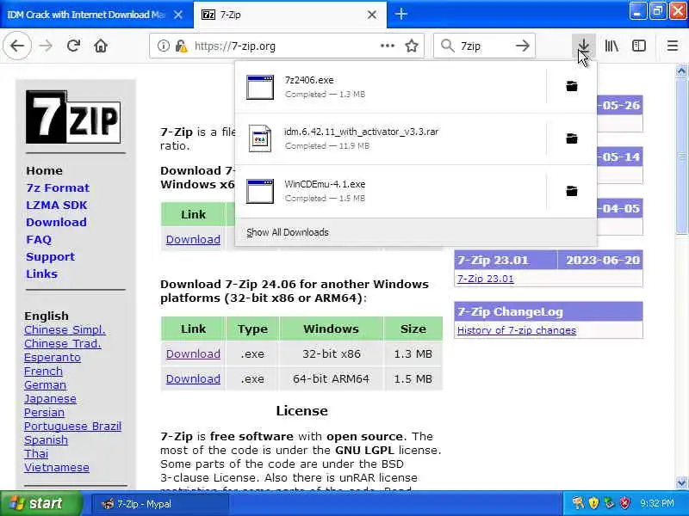
Task: Show site information icon in address bar
Action: (x=163, y=46)
